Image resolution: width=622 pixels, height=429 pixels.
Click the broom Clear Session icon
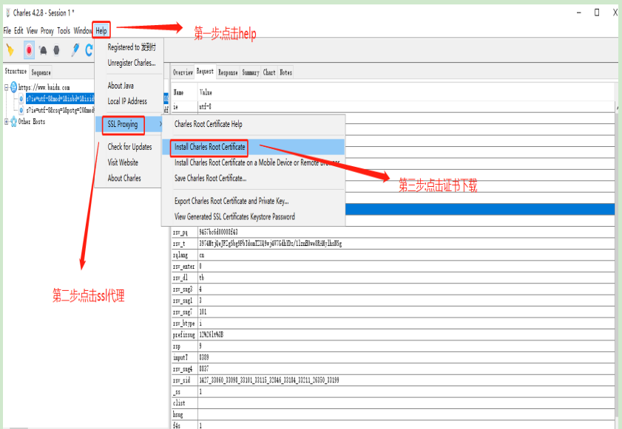[10, 50]
